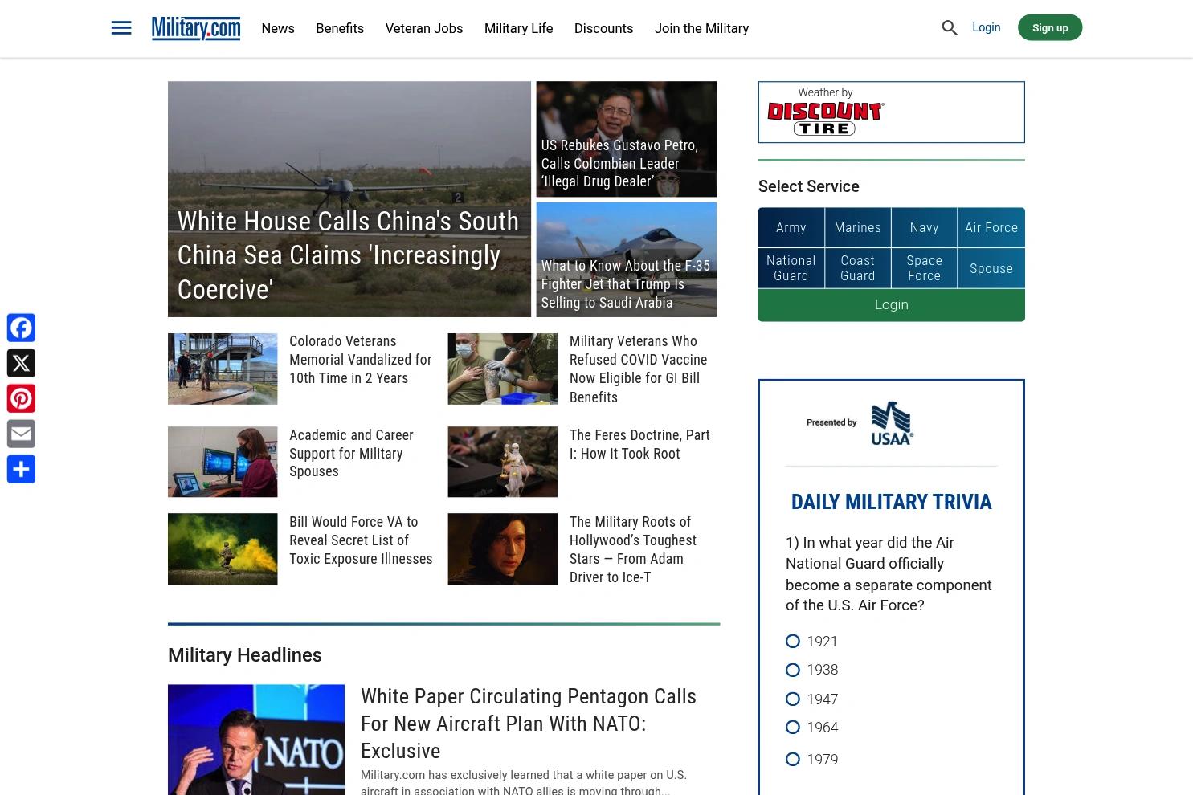Image resolution: width=1193 pixels, height=795 pixels.
Task: Click the yellow smoke soldier thumbnail
Action: pyautogui.click(x=223, y=548)
